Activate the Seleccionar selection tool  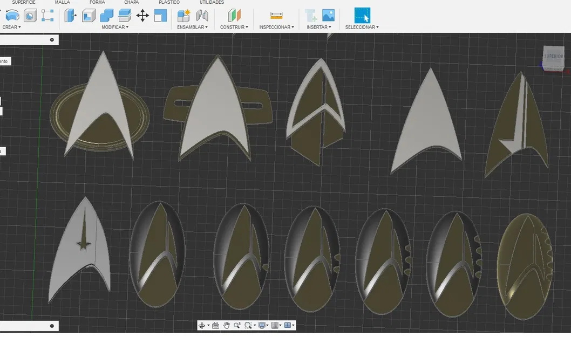click(362, 16)
